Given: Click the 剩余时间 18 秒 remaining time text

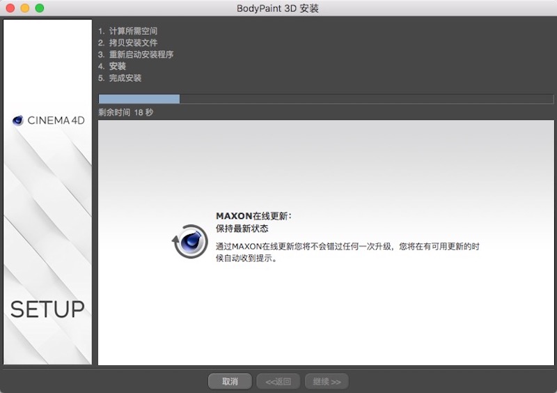Looking at the screenshot, I should pos(126,112).
